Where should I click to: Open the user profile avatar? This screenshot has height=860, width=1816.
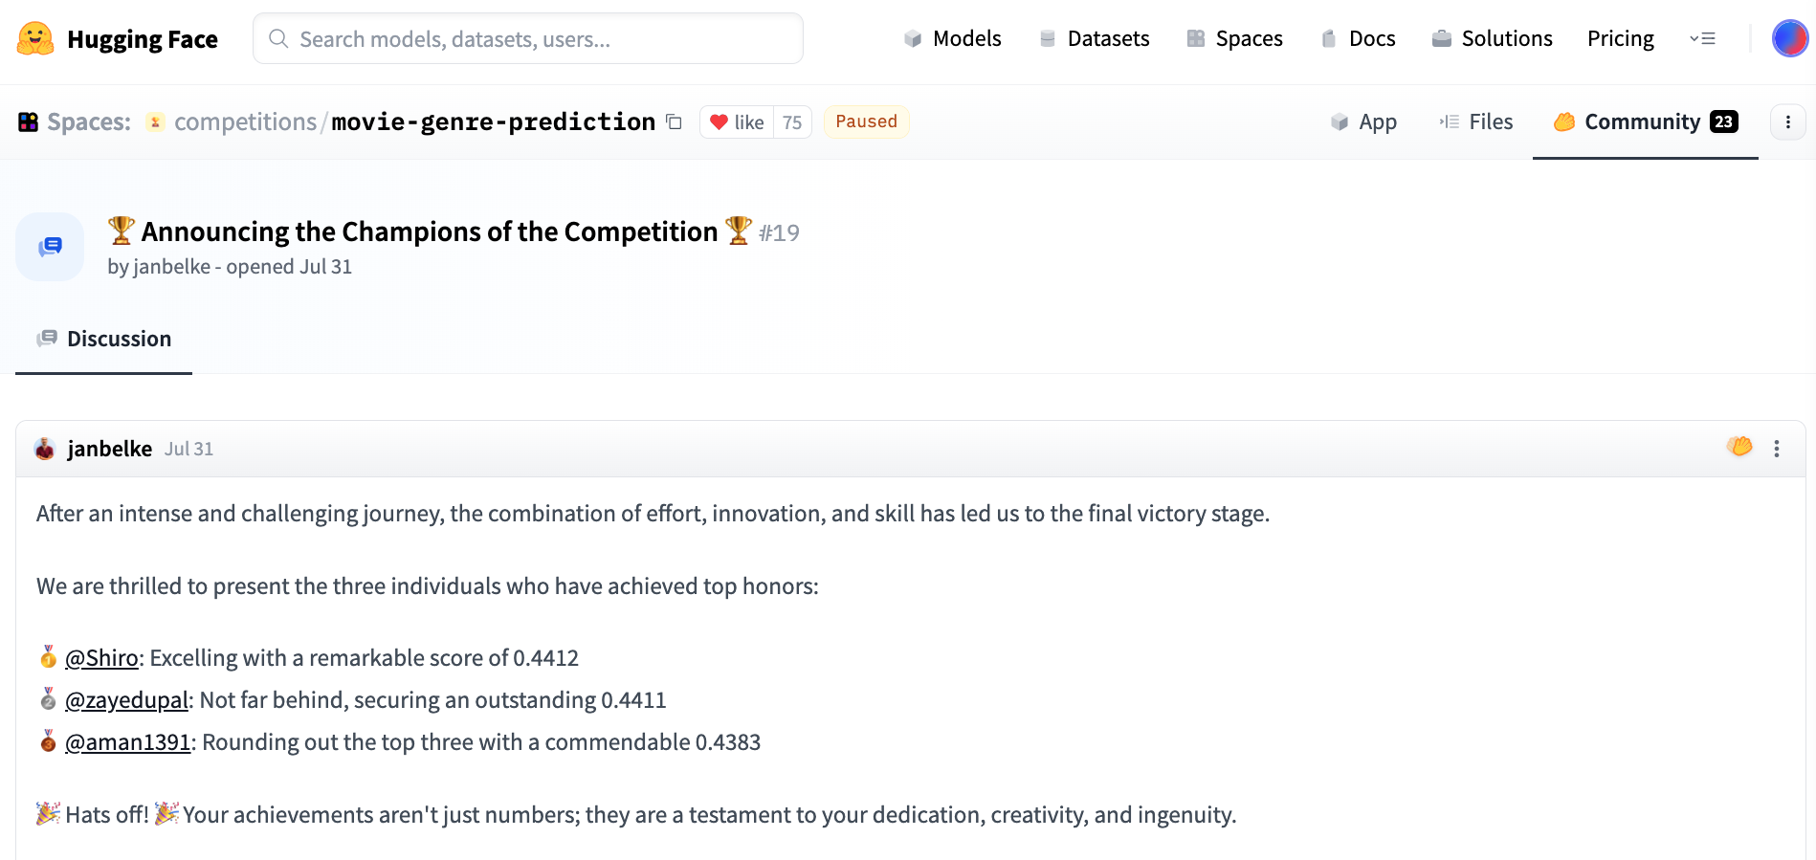pos(1789,39)
